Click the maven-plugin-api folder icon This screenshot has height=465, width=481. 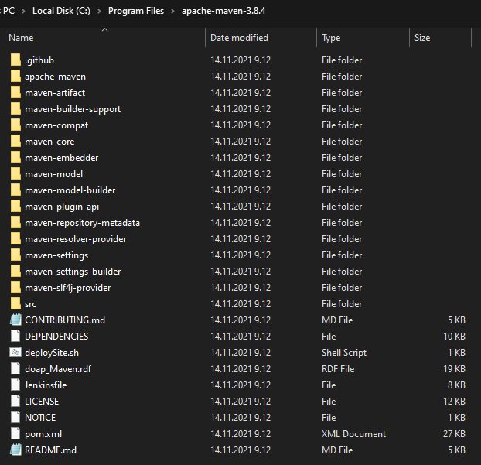click(15, 207)
